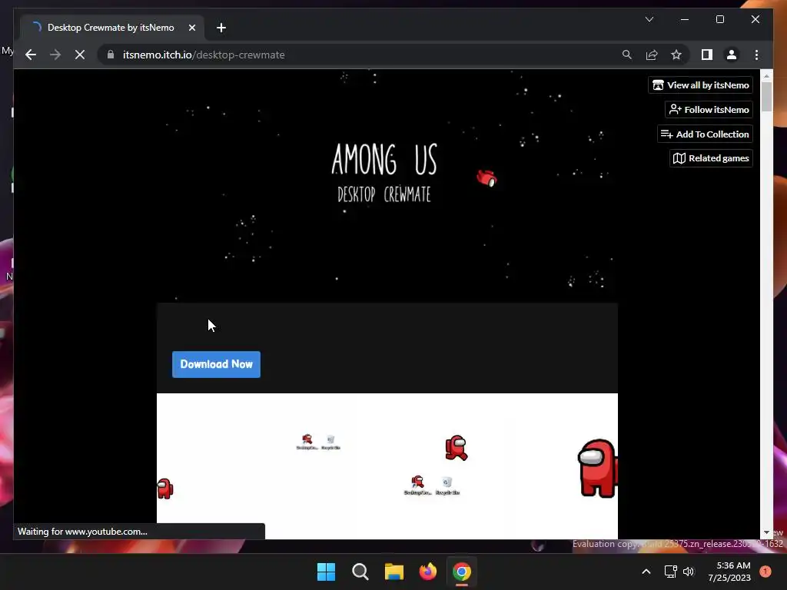Launch Firefox from the taskbar
This screenshot has height=590, width=787.
click(x=427, y=572)
